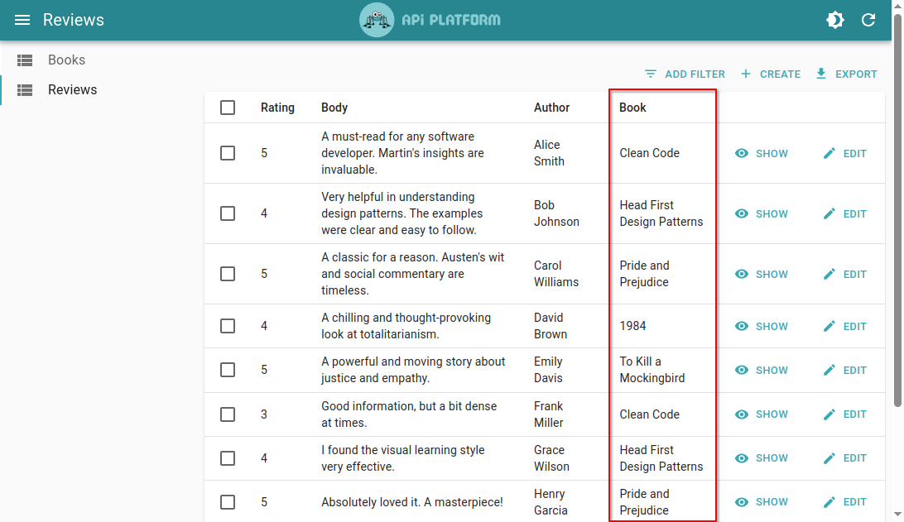This screenshot has height=522, width=904.
Task: Click the eye icon in Frank Miller row
Action: tap(742, 414)
